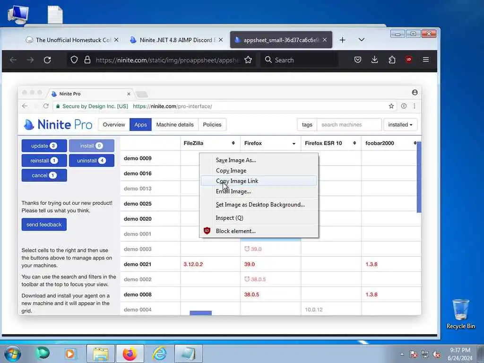Viewport: 484px width, 363px height.
Task: Click Computer desktop icon
Action: point(18,15)
